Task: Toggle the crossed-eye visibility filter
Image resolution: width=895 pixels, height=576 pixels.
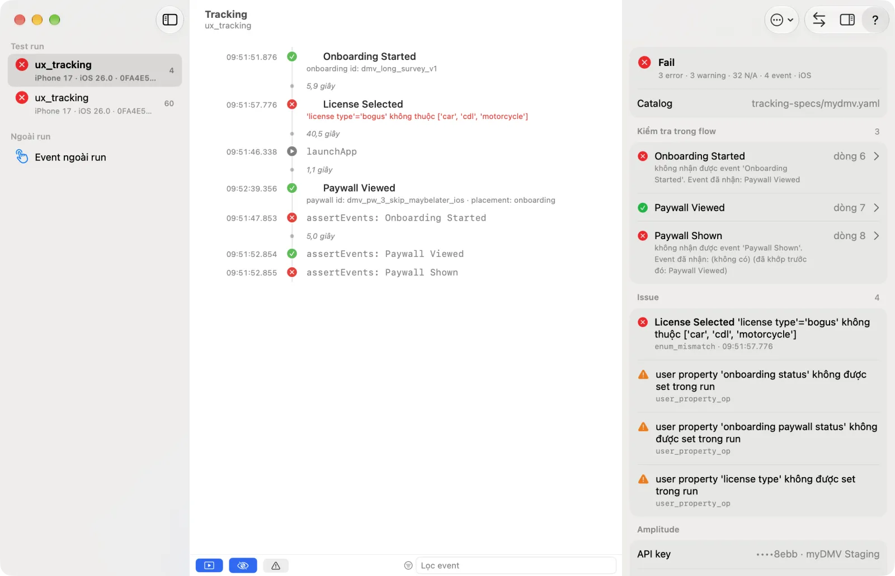Action: pos(243,565)
